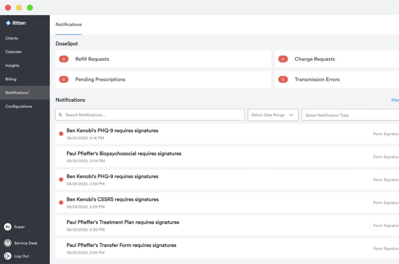Image resolution: width=399 pixels, height=264 pixels.
Task: Switch to the Notifications tab
Action: click(68, 24)
